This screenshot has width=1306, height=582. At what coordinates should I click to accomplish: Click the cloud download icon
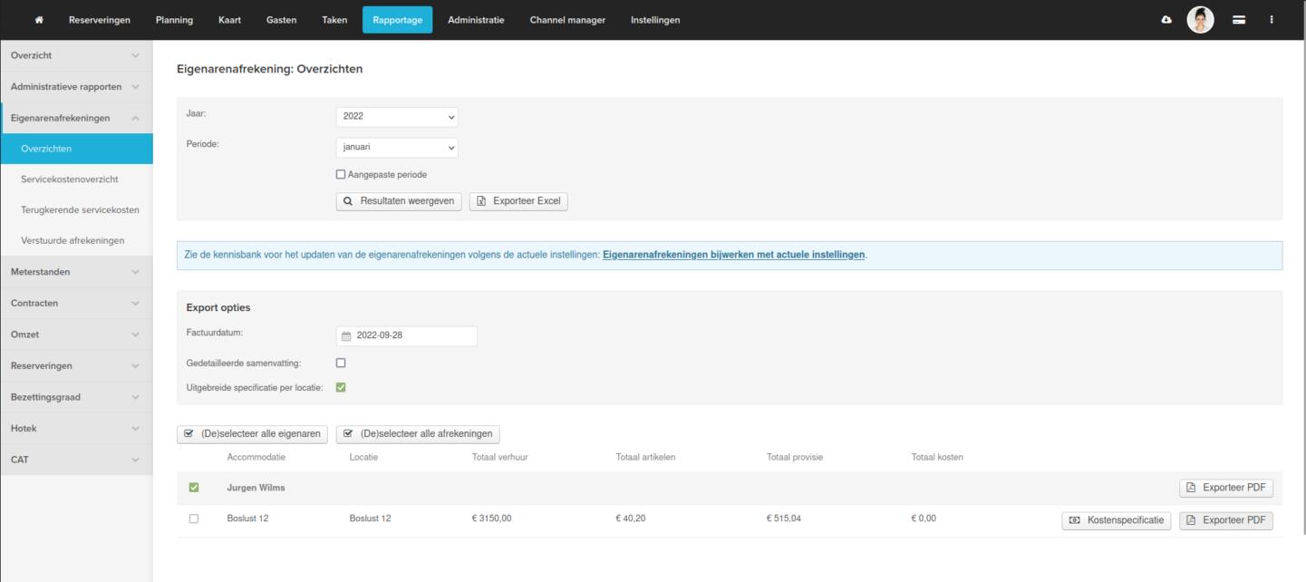(x=1166, y=20)
